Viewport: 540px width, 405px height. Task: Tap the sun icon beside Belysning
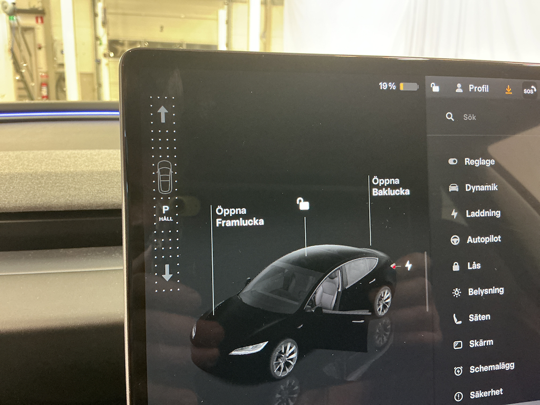click(x=457, y=293)
